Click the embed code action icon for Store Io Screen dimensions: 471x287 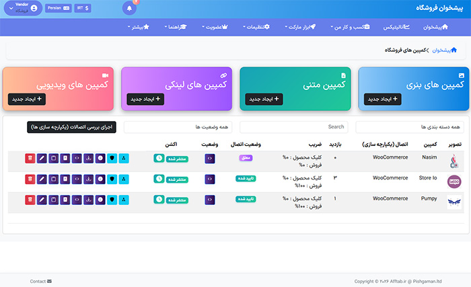pyautogui.click(x=77, y=179)
